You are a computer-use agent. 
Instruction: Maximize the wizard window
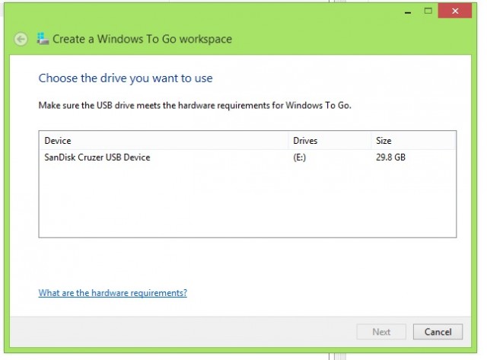point(428,11)
